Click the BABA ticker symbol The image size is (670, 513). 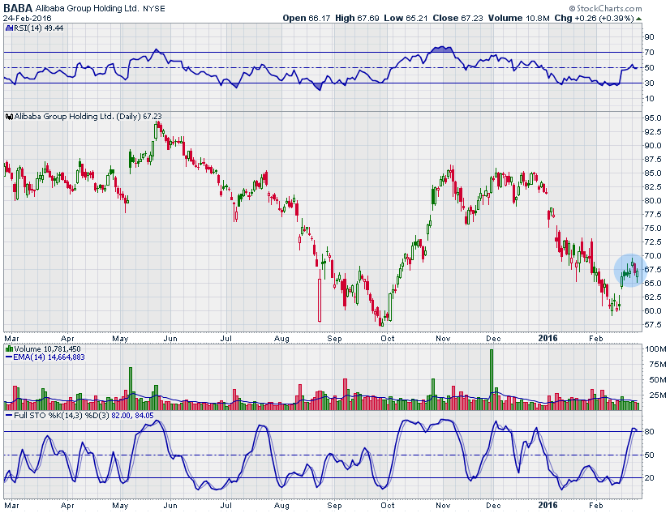[x=18, y=8]
